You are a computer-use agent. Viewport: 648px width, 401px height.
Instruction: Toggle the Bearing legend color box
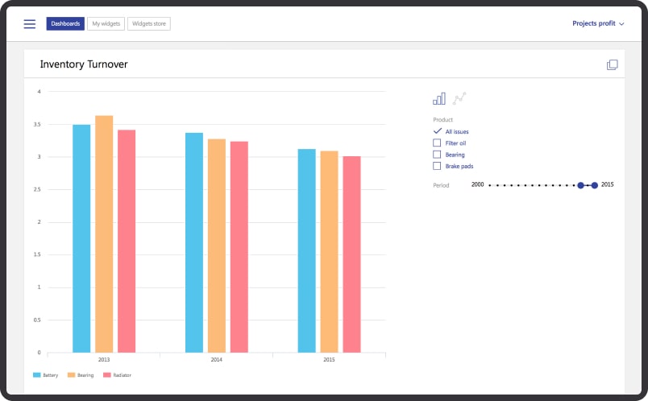pyautogui.click(x=71, y=375)
